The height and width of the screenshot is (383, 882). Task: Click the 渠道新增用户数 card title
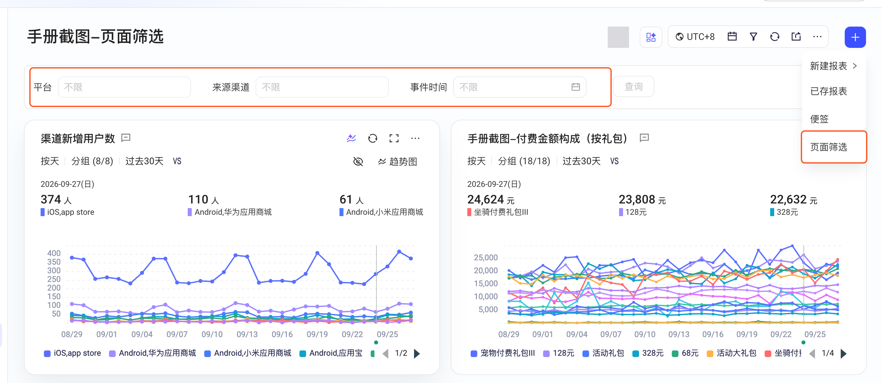coord(78,138)
